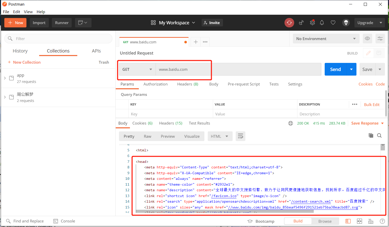This screenshot has width=389, height=227.
Task: Open the comments icon beside BUILD
Action: pyautogui.click(x=379, y=53)
